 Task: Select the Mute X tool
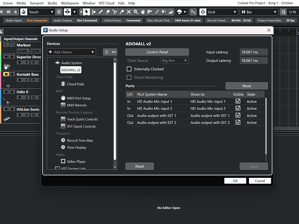click(129, 12)
